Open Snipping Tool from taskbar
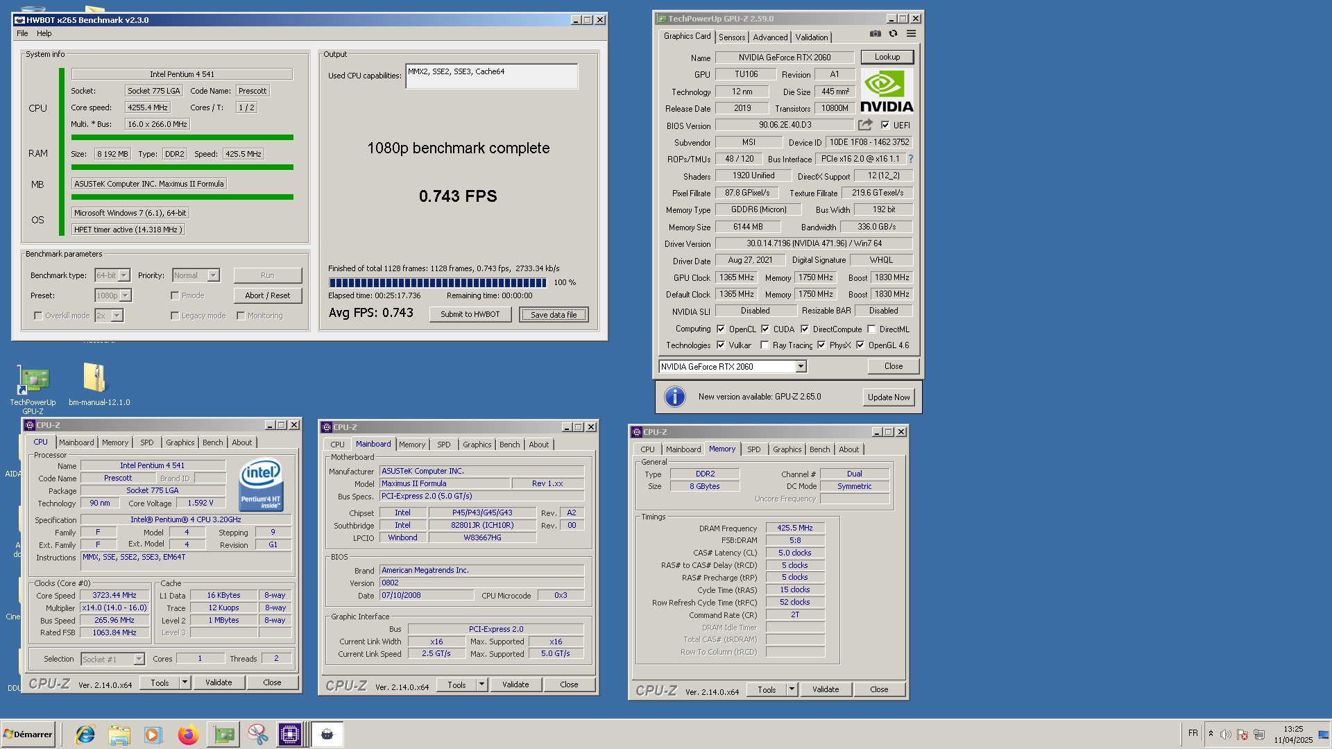 (257, 734)
